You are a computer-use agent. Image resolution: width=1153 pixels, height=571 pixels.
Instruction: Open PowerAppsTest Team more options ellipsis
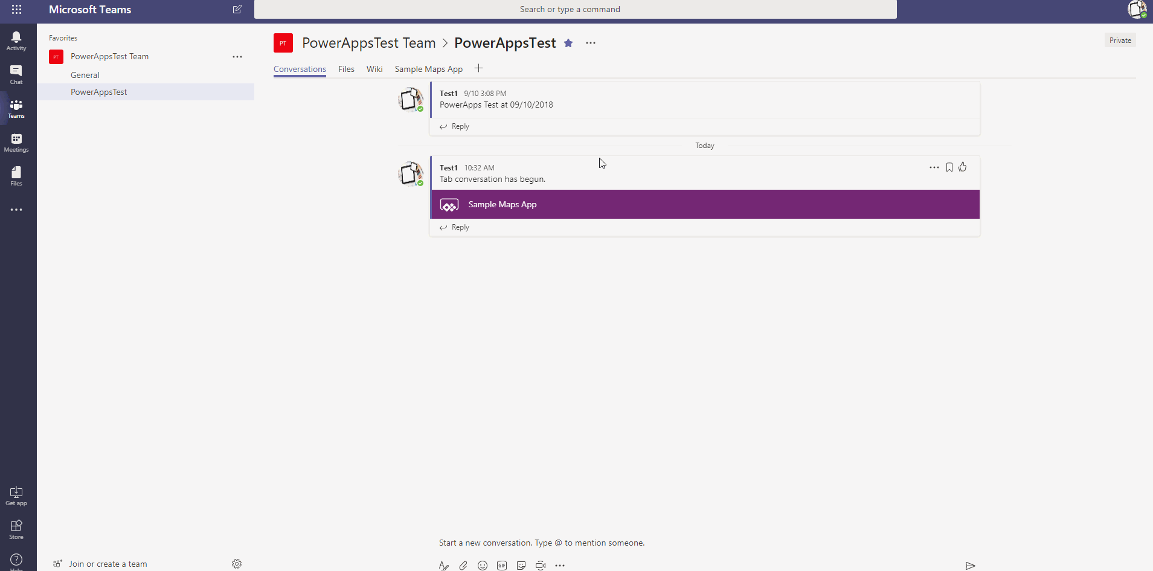tap(237, 57)
